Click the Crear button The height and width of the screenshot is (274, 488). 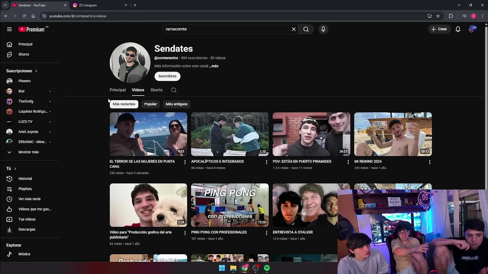tap(439, 29)
